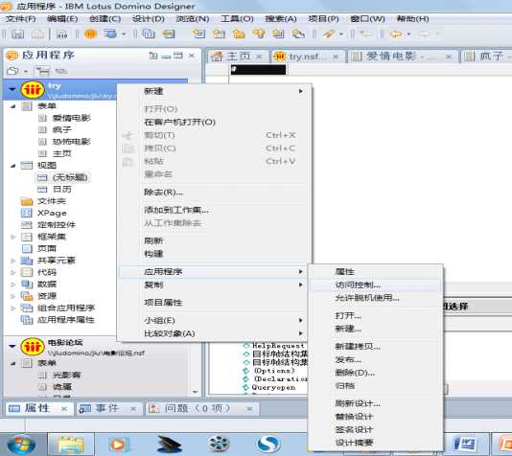Select the 日历 view

[x=62, y=189]
